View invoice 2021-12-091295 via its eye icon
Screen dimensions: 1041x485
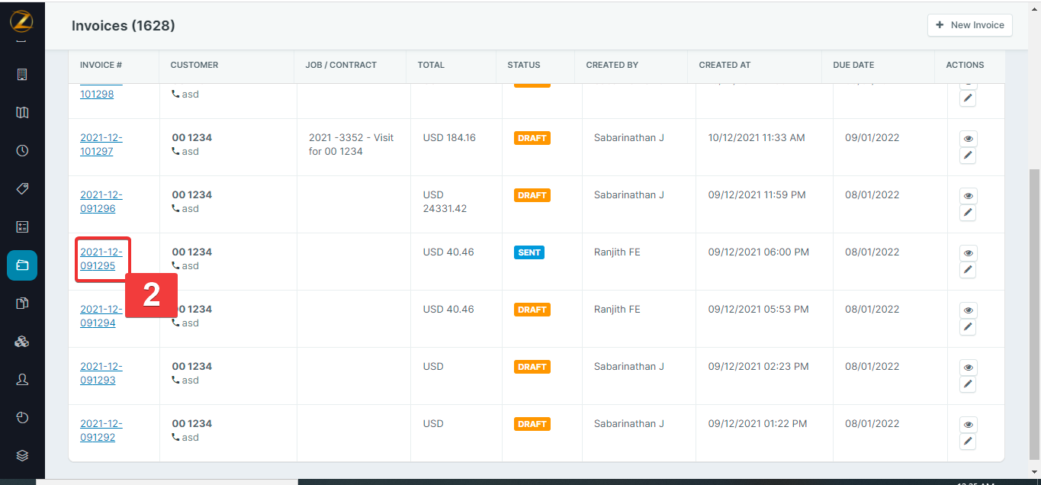coord(968,252)
